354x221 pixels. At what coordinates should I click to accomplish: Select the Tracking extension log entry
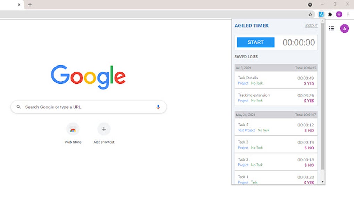click(276, 98)
